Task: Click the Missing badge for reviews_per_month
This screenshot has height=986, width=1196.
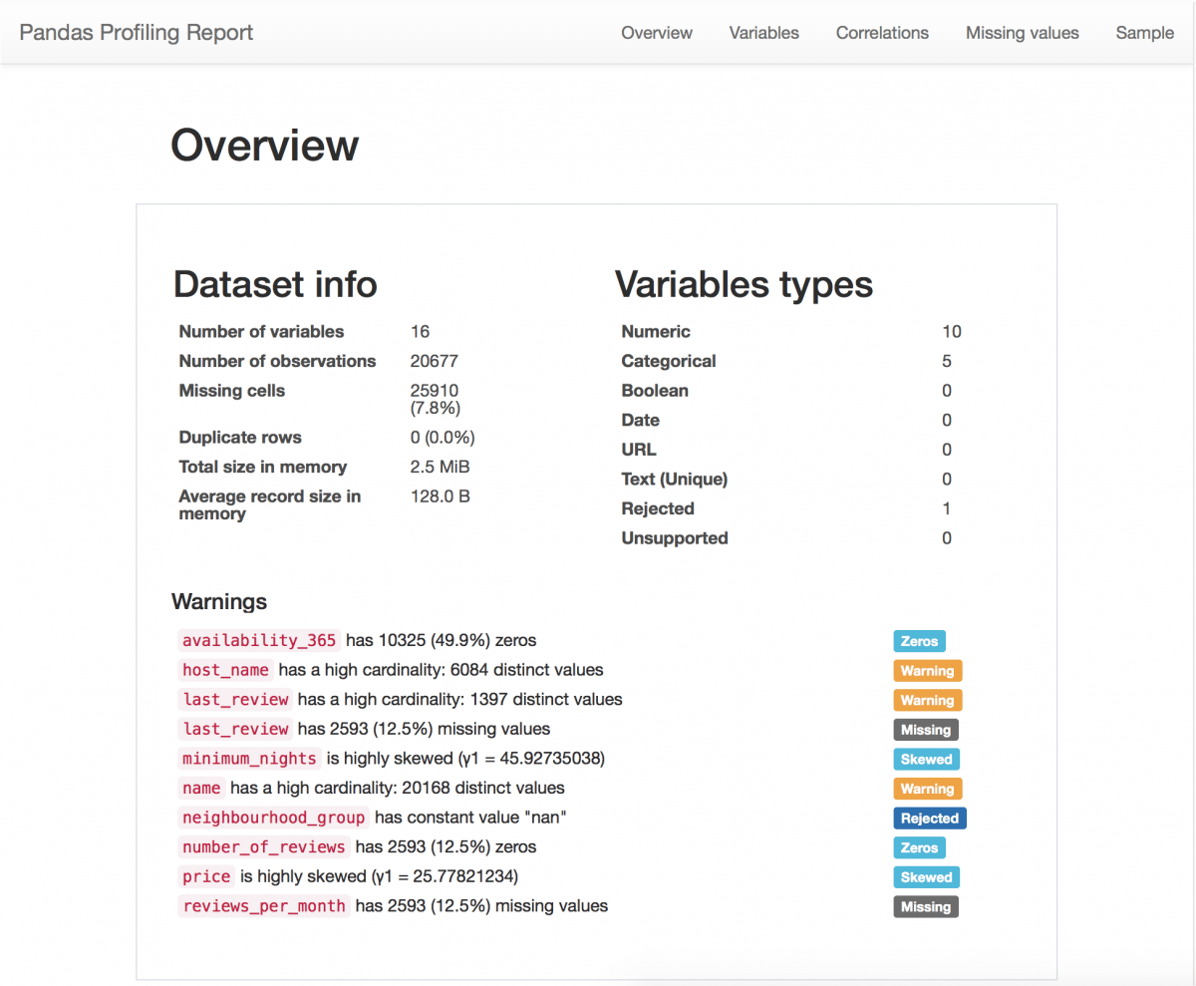Action: [x=925, y=906]
